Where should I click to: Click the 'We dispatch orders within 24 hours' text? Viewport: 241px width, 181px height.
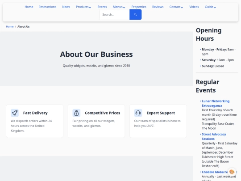(31, 126)
